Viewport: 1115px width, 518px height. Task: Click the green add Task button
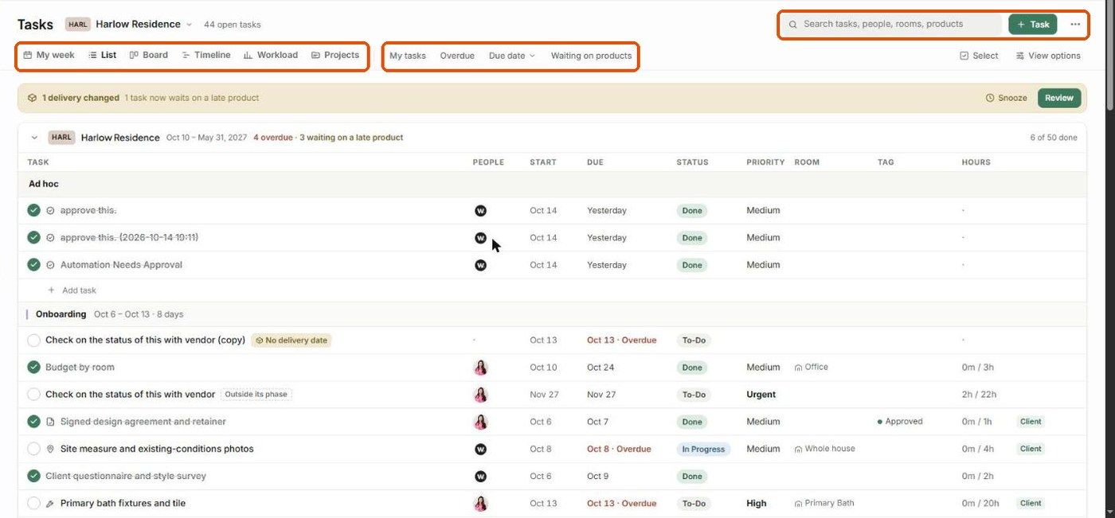1032,24
